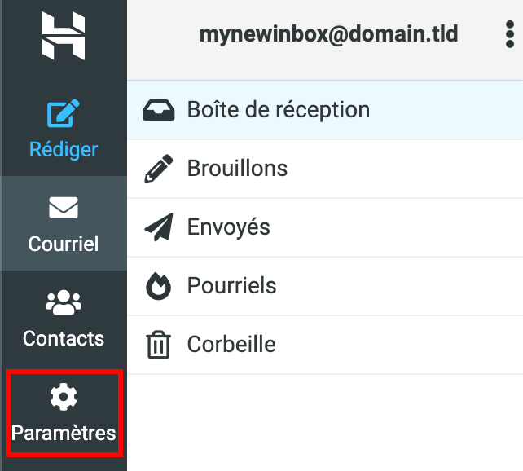Screen dimensions: 523x471
Task: Select the Brouillons folder
Action: coord(237,169)
